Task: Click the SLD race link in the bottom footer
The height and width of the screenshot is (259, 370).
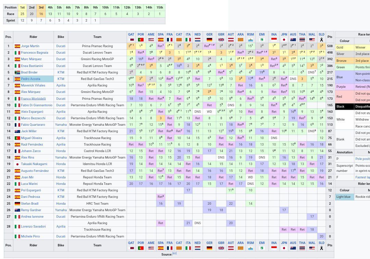Action: coord(321,243)
